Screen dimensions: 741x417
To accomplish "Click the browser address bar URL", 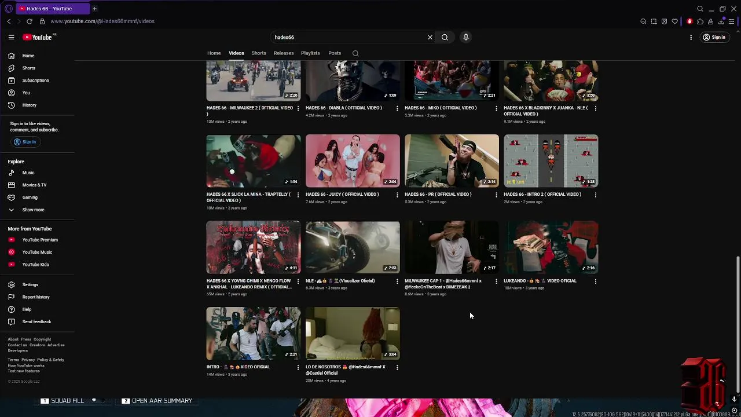I will point(102,21).
